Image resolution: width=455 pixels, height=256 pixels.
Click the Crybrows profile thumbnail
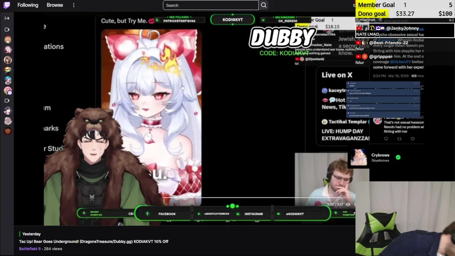coord(359,158)
